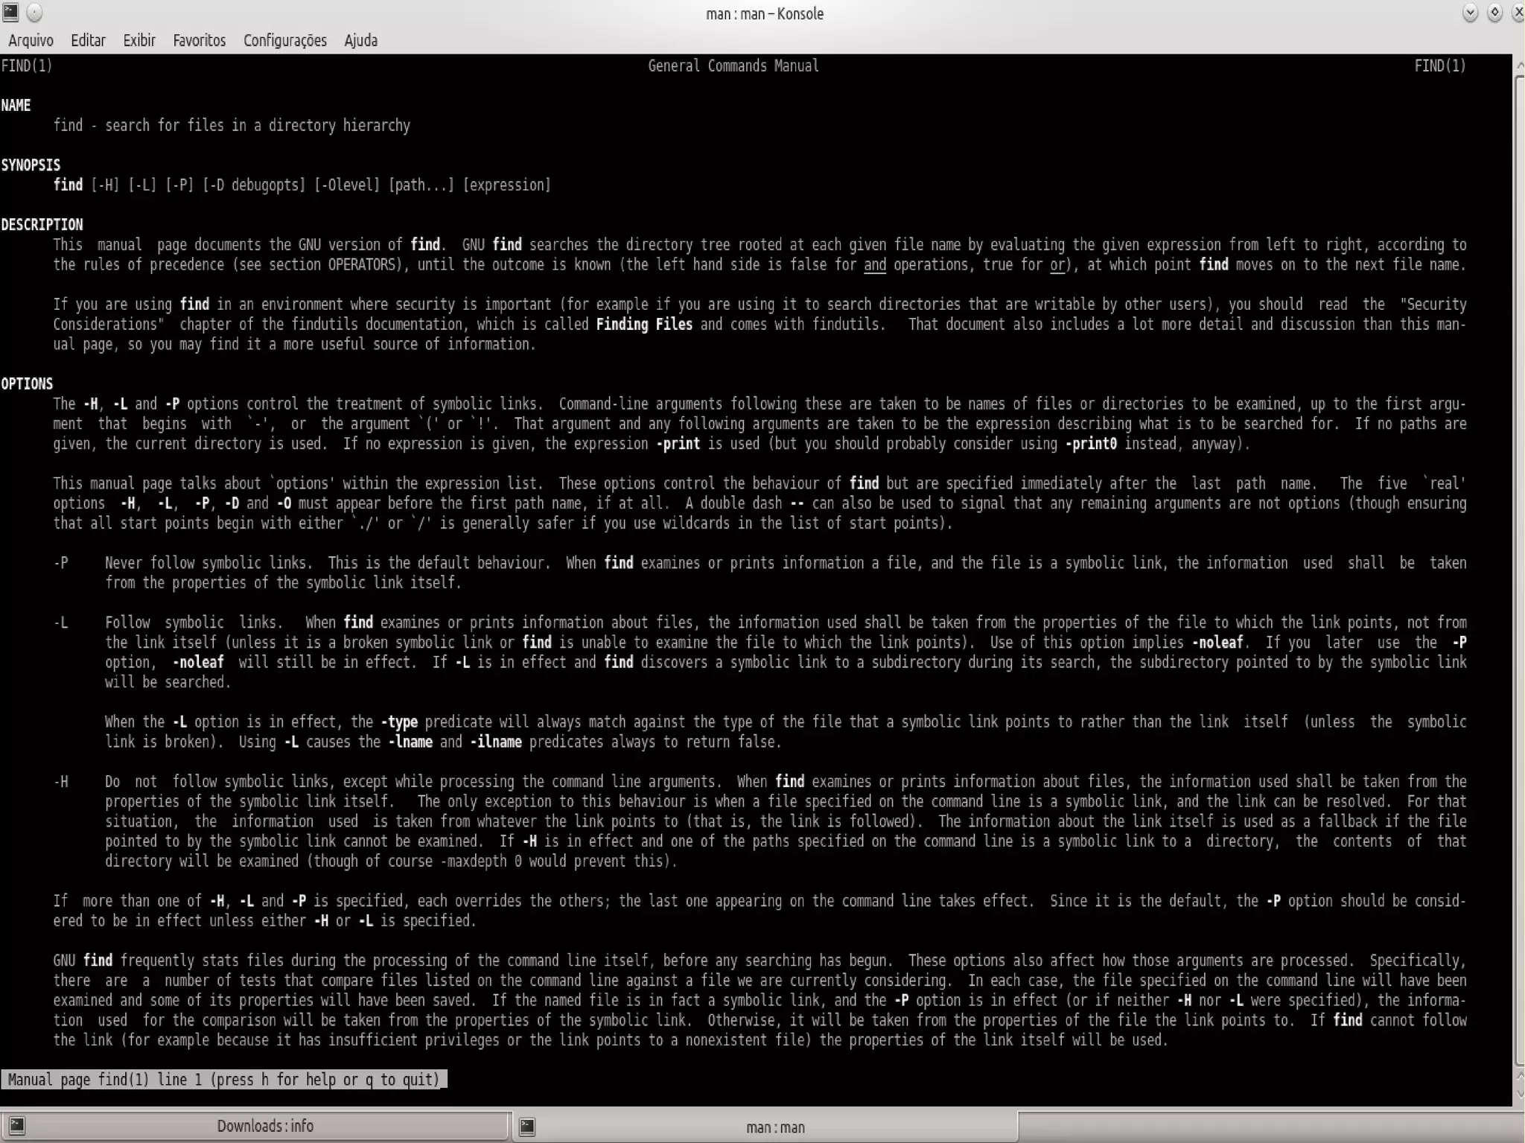The height and width of the screenshot is (1143, 1525).
Task: Close the Konsole window
Action: [x=1518, y=13]
